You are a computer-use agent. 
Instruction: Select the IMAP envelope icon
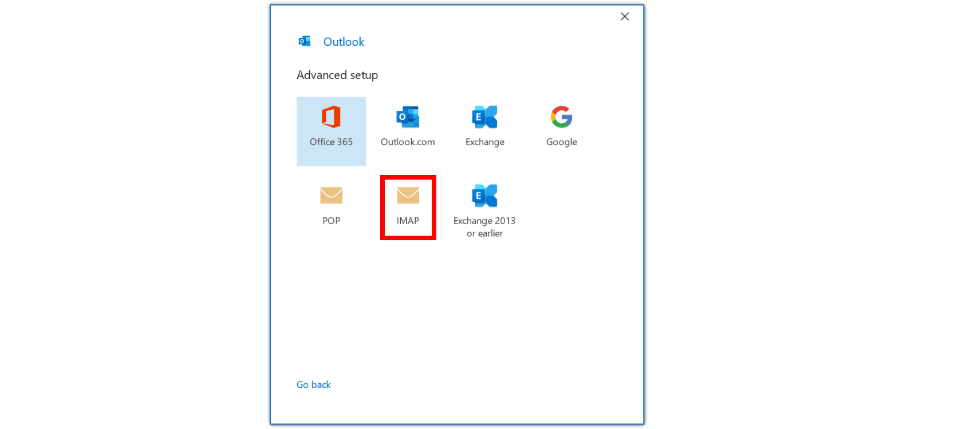tap(408, 196)
